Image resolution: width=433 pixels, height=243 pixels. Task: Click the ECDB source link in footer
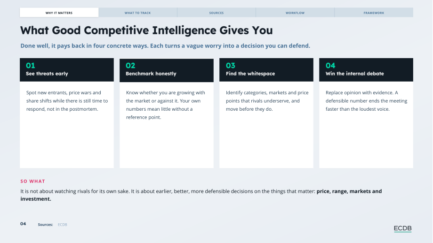click(63, 225)
